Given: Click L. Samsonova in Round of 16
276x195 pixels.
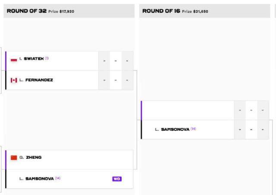Looking at the screenshot, I should (172, 129).
